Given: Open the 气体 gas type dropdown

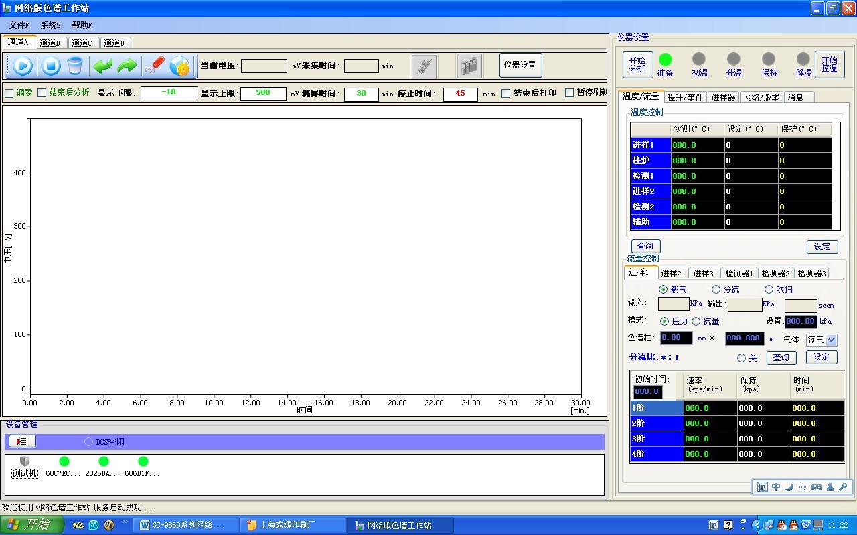Looking at the screenshot, I should [x=831, y=340].
